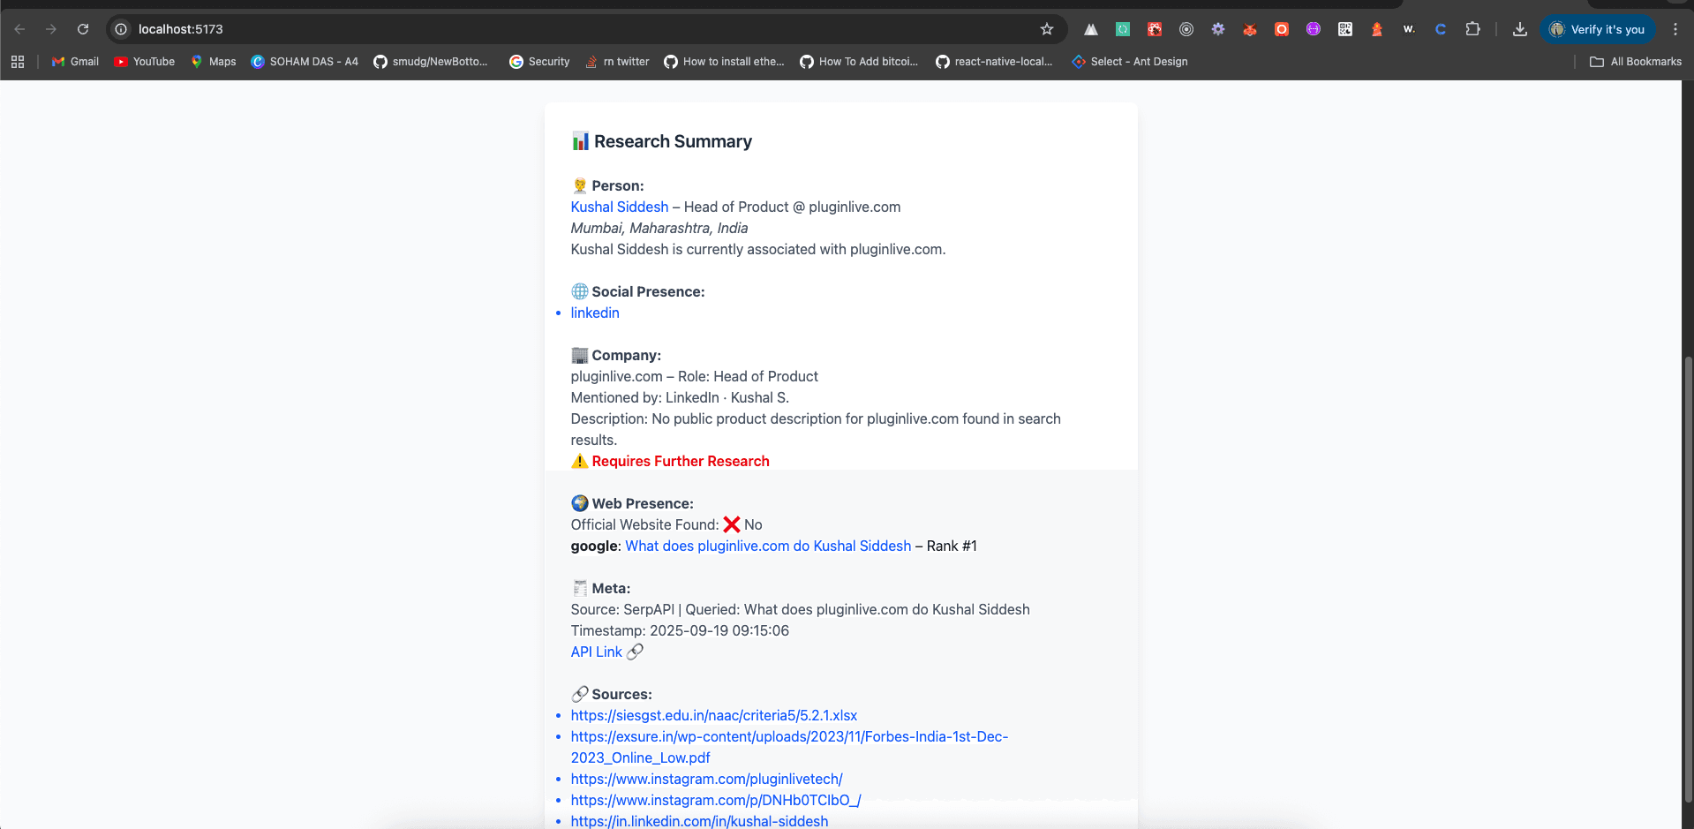Viewport: 1694px width, 829px height.
Task: Open the linkedin social link
Action: tap(595, 313)
